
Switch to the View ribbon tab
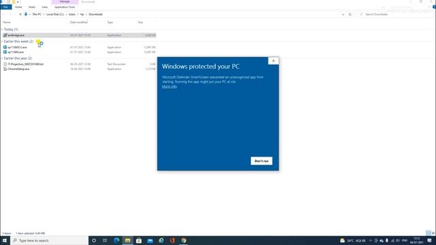click(x=44, y=7)
